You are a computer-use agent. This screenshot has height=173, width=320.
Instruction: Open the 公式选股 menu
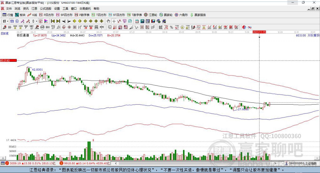pos(46,8)
